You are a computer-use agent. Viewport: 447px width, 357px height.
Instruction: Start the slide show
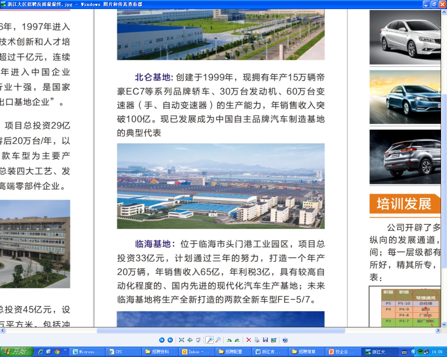pyautogui.click(x=198, y=340)
